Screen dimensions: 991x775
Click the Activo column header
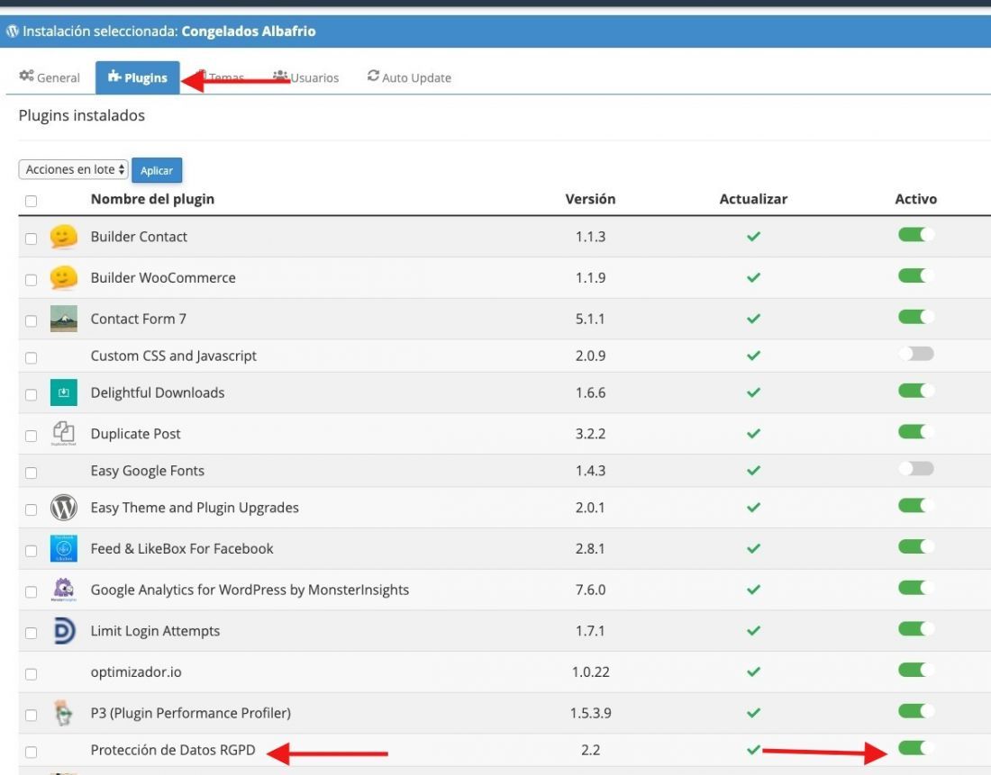(x=916, y=199)
